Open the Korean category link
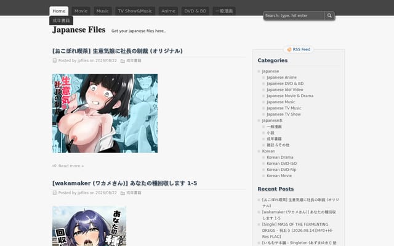The height and width of the screenshot is (246, 394). pyautogui.click(x=268, y=151)
